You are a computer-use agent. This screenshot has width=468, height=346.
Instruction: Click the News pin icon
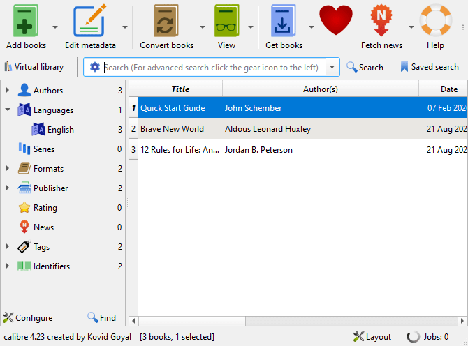24,227
